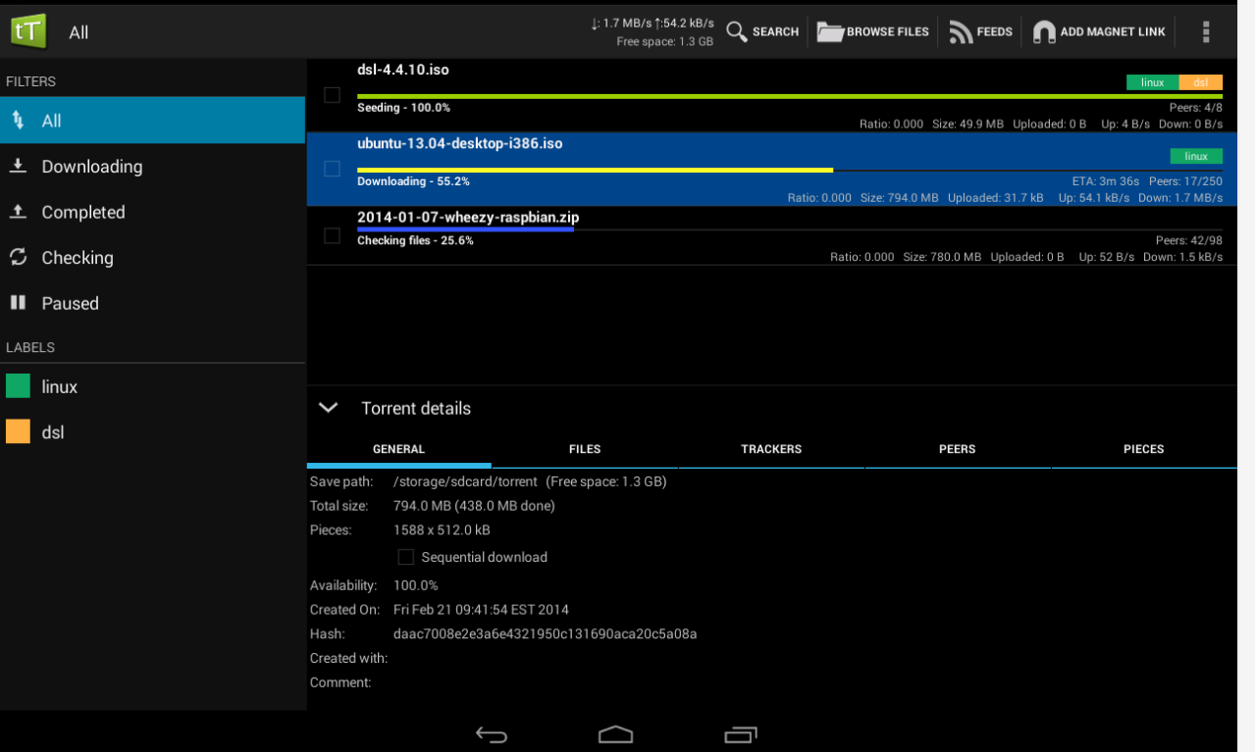
Task: Click the 'Downloading - 55.2%' status text
Action: point(413,181)
